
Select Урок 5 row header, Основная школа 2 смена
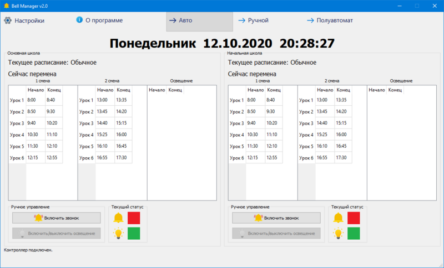pyautogui.click(x=87, y=146)
